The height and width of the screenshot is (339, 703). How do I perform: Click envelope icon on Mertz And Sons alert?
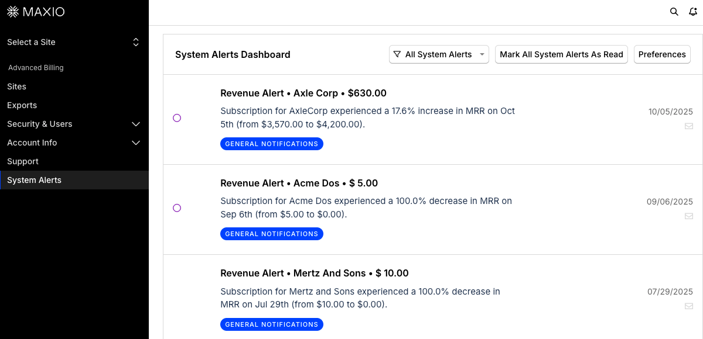(689, 306)
